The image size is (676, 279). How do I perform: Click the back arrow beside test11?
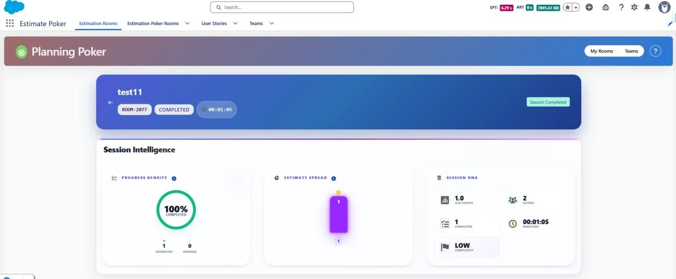(x=110, y=103)
